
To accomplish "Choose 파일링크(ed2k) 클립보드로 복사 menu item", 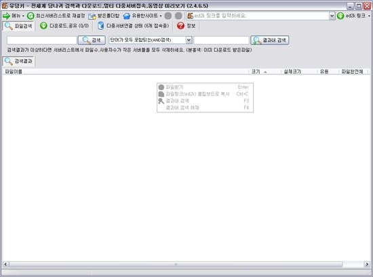I will 205,94.
